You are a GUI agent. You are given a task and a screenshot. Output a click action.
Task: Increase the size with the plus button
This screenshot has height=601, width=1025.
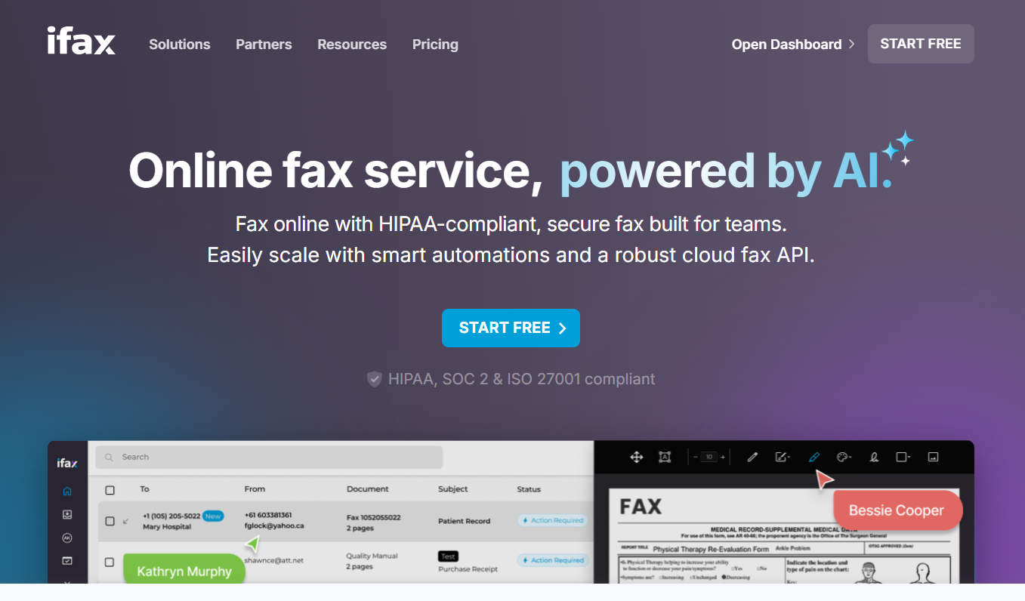723,457
